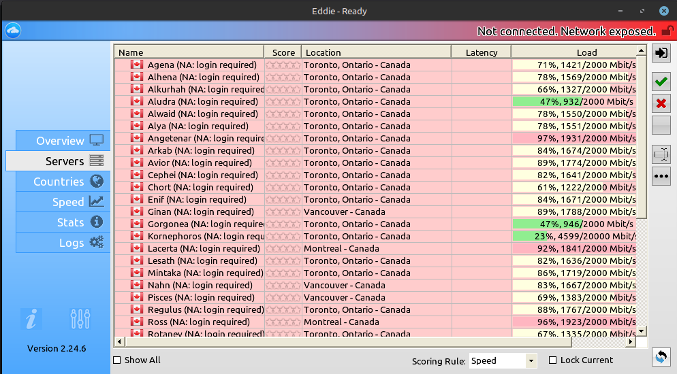The image size is (677, 374).
Task: Open the three-dots more options button
Action: (x=661, y=175)
